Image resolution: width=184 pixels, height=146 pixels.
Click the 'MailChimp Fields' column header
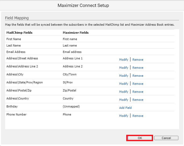tap(19, 33)
